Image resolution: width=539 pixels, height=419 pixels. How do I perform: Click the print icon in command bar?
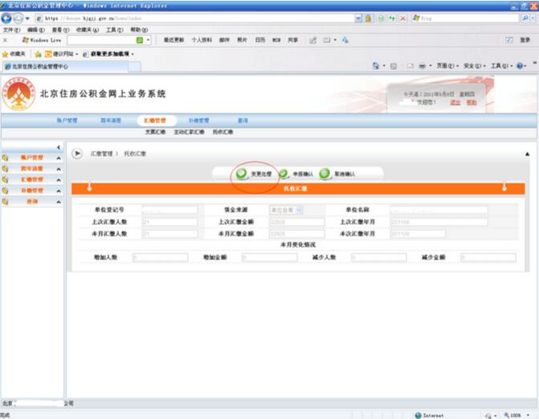click(423, 66)
